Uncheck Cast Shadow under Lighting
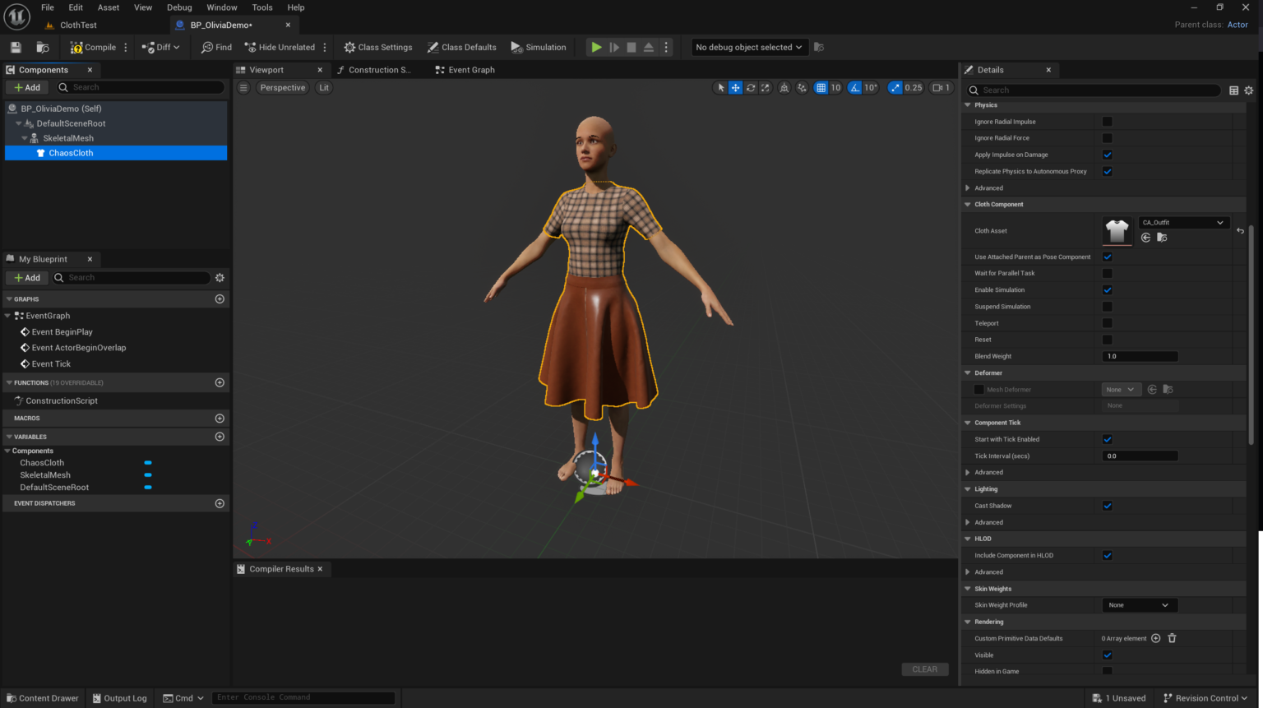The image size is (1263, 708). (x=1107, y=506)
